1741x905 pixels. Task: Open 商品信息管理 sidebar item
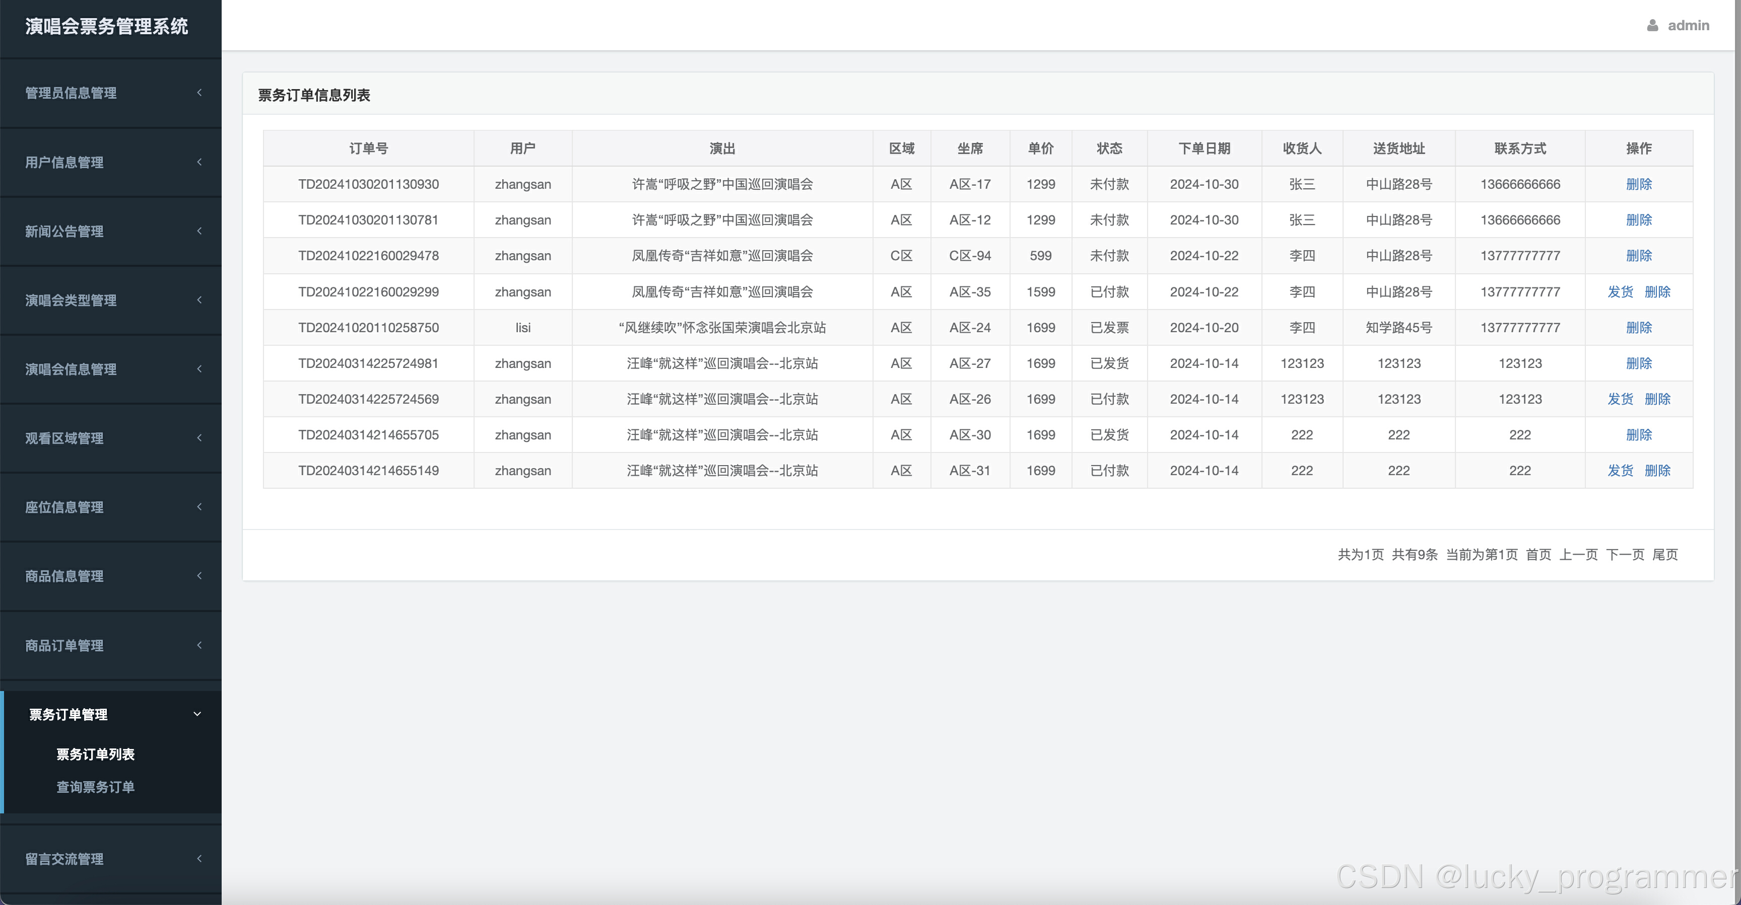click(x=65, y=576)
